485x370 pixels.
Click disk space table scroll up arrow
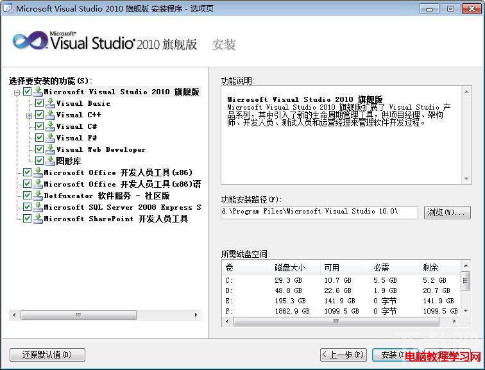[466, 265]
